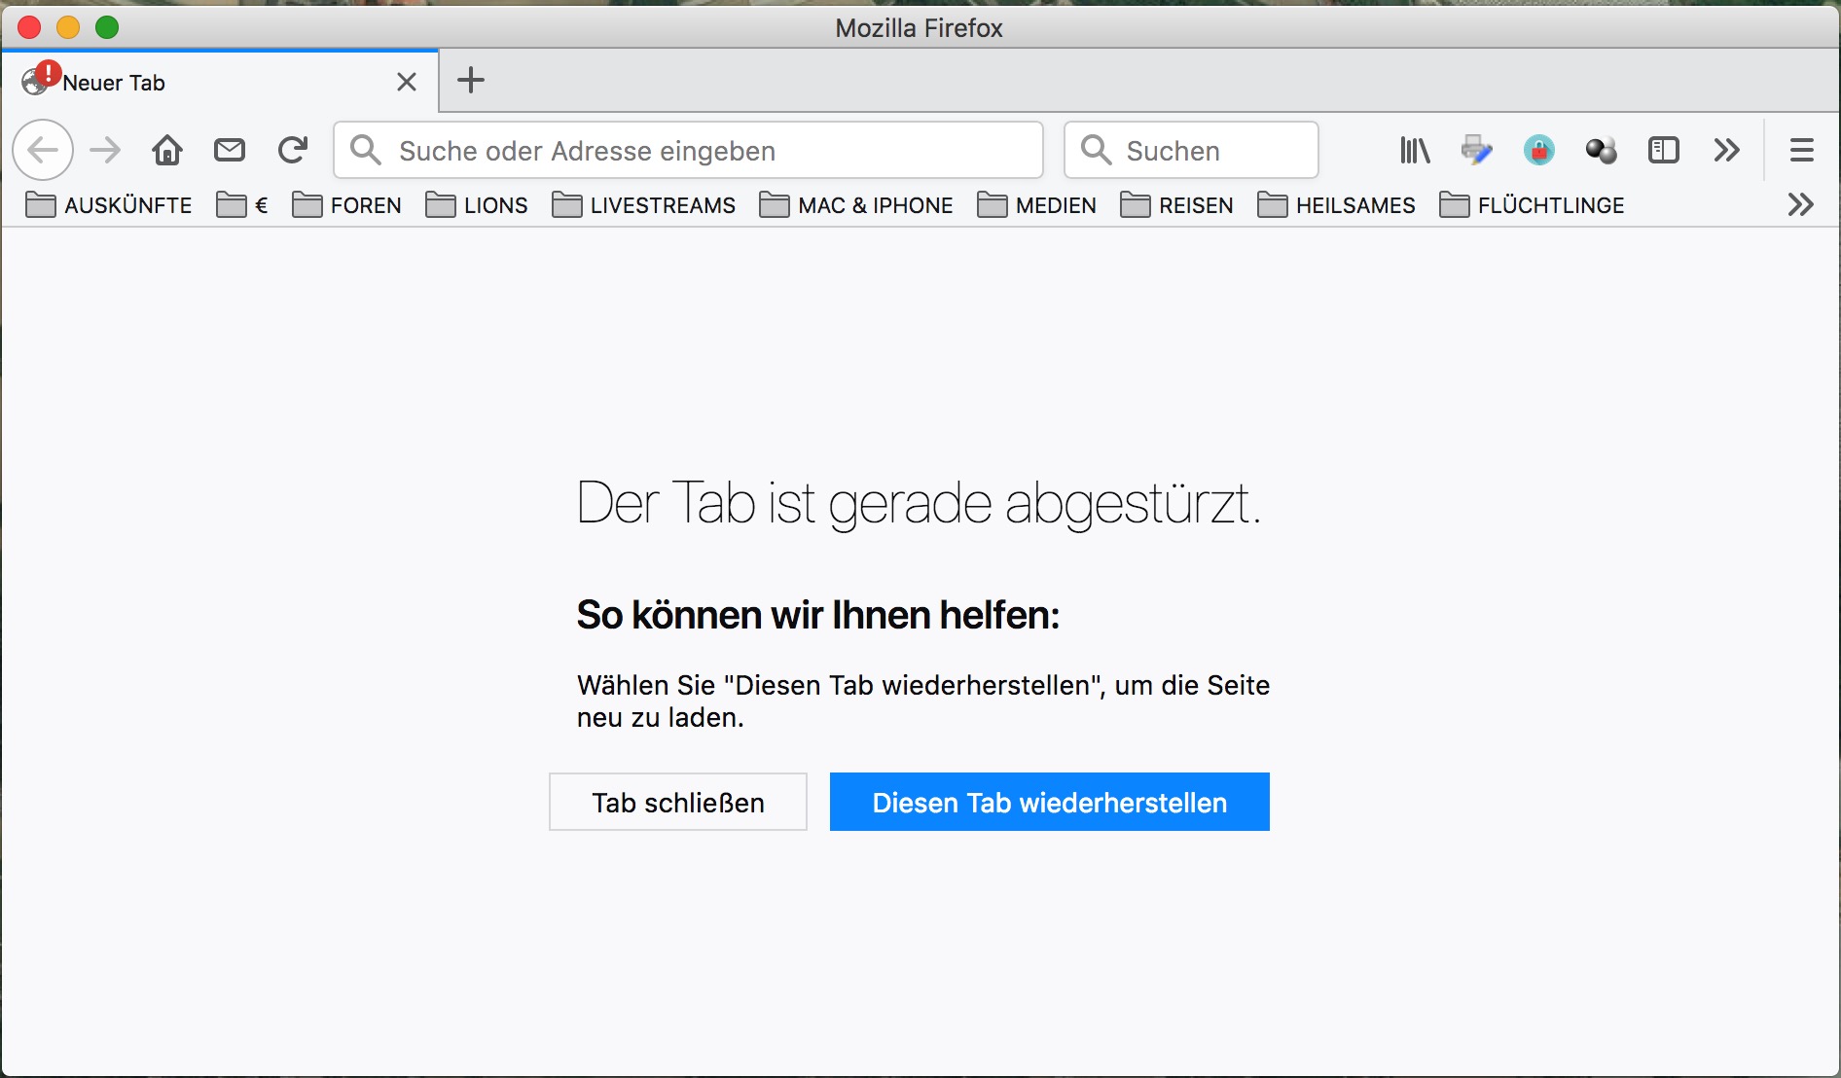Image resolution: width=1841 pixels, height=1078 pixels.
Task: Click the yellow minimize window button
Action: point(68,27)
